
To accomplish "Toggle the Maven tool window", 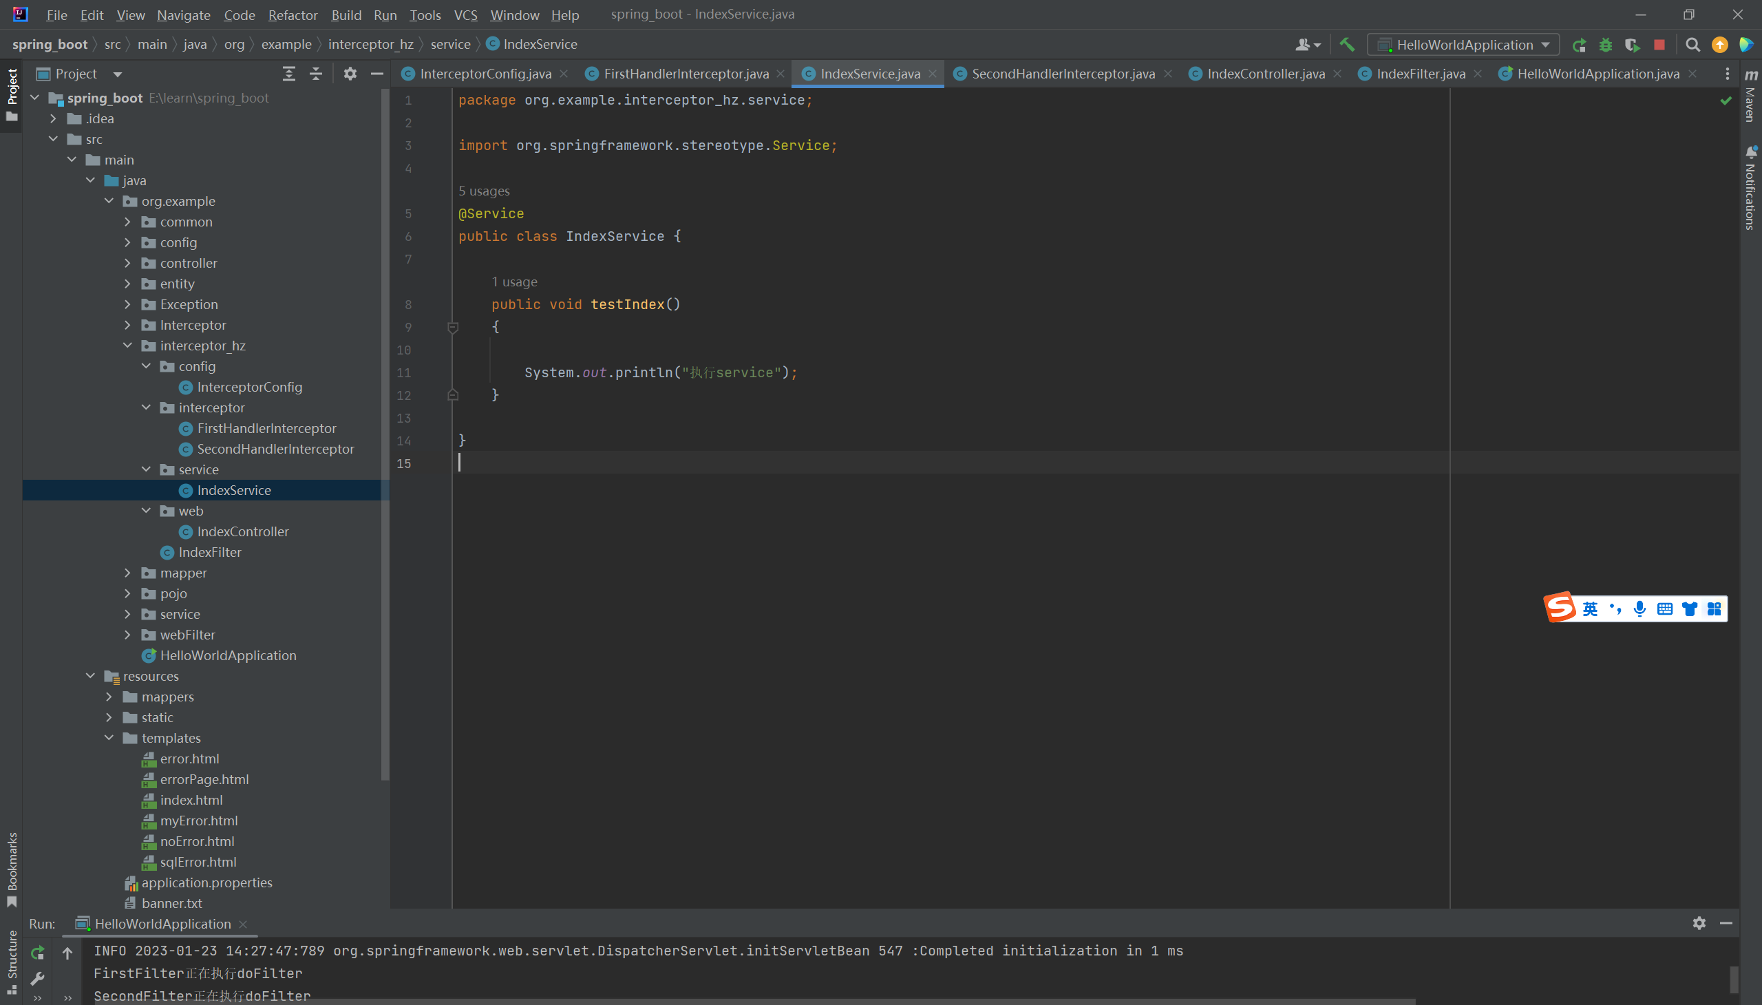I will [1750, 96].
